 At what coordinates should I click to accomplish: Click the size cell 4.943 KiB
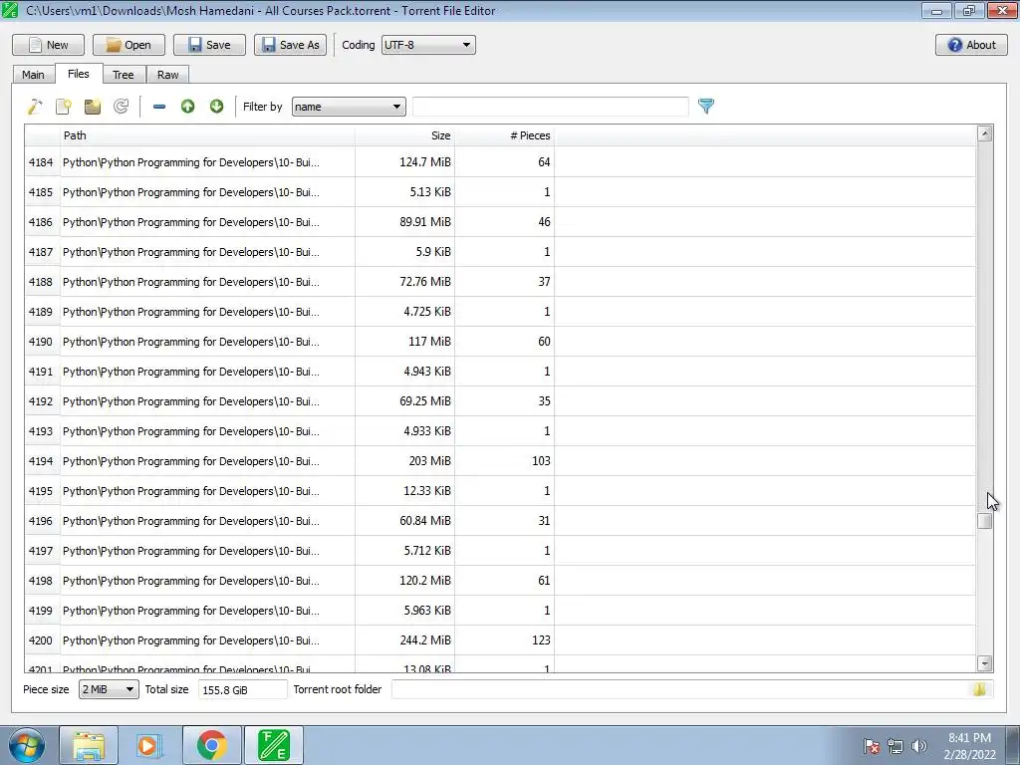[x=404, y=372]
